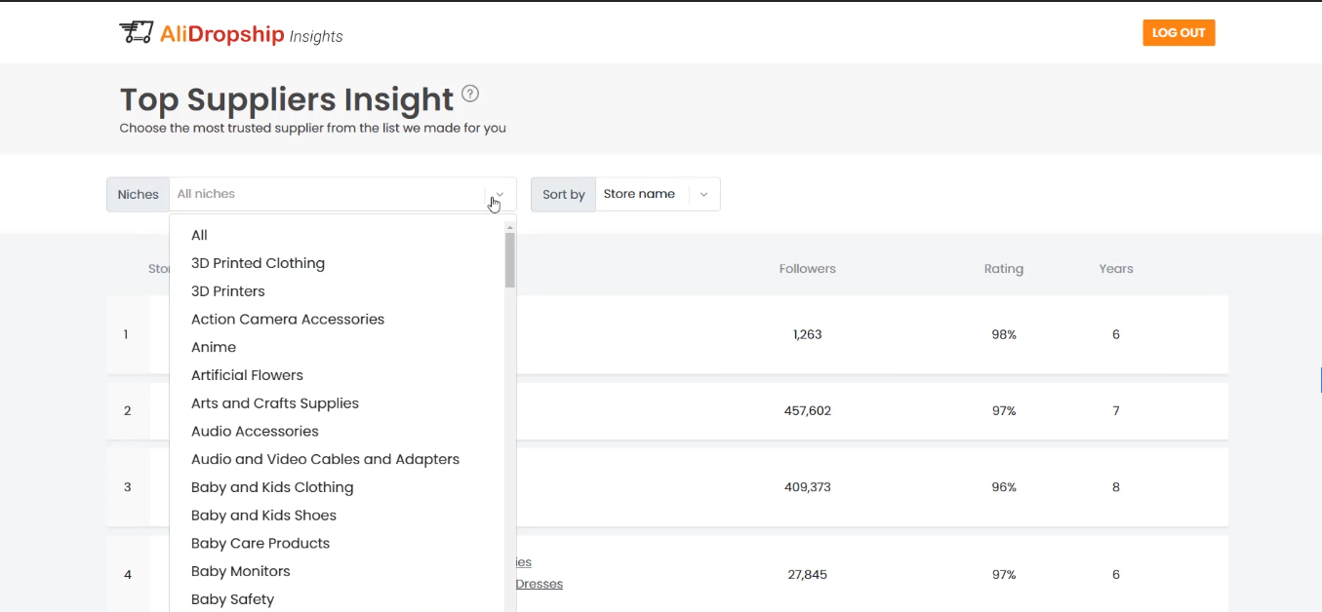1322x612 pixels.
Task: Select Audio and Video Cables and Adapters
Action: click(325, 459)
